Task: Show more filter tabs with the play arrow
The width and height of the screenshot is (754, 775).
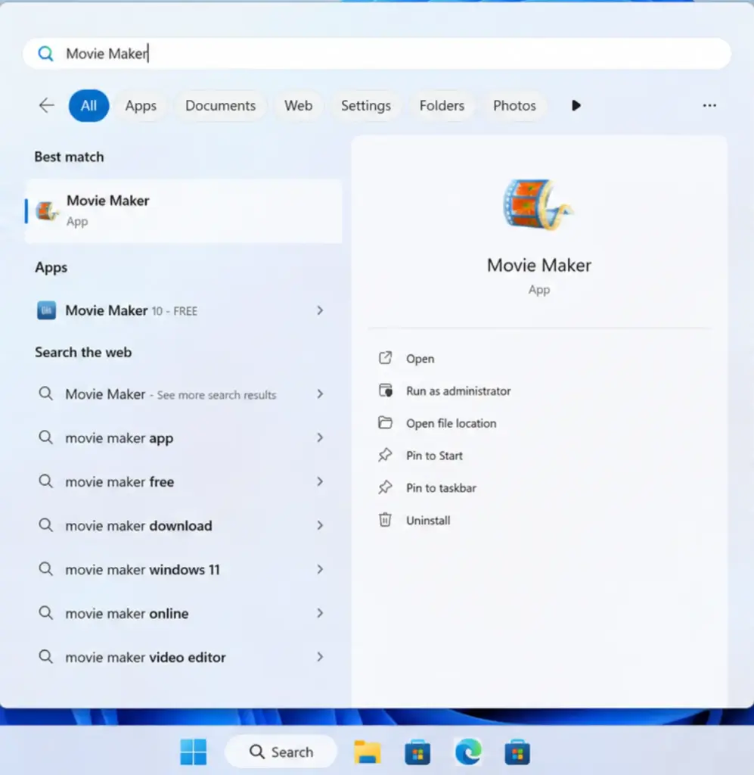Action: click(576, 105)
